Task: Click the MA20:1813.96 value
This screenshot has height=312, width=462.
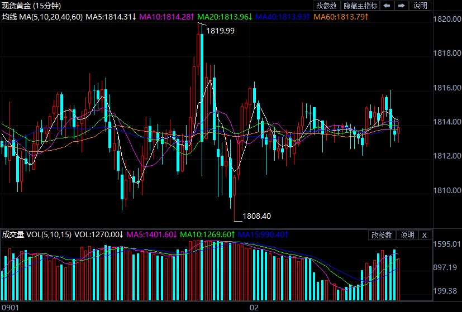Action: coord(225,17)
